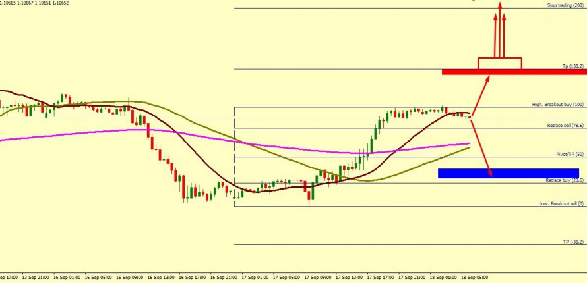Click the Stop trading (200) level label
The height and width of the screenshot is (283, 587).
pos(565,5)
